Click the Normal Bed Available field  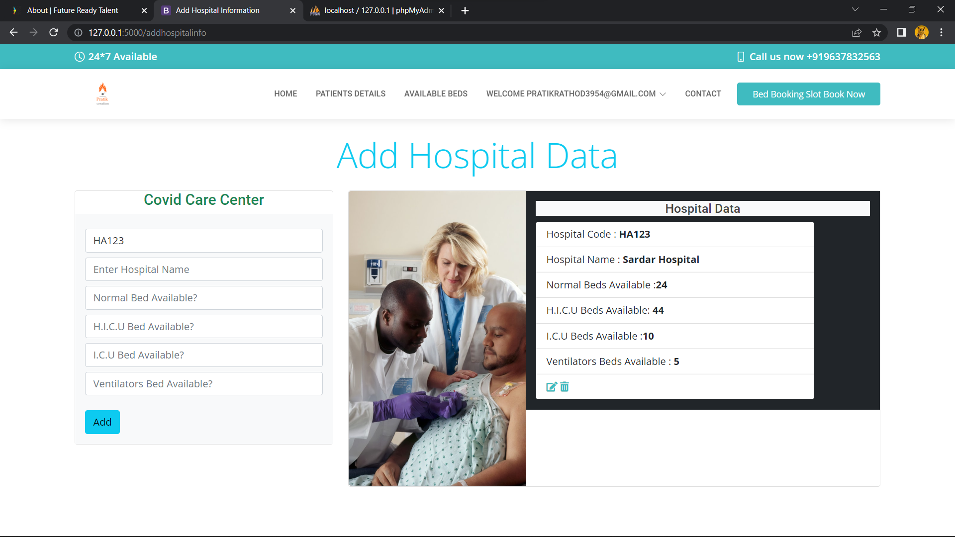click(204, 298)
